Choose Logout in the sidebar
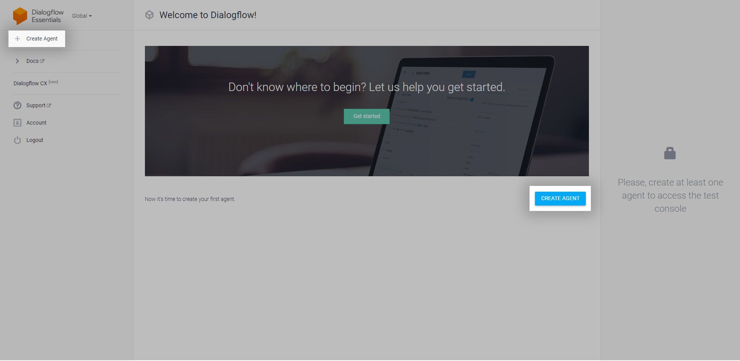The height and width of the screenshot is (361, 740). pyautogui.click(x=35, y=140)
